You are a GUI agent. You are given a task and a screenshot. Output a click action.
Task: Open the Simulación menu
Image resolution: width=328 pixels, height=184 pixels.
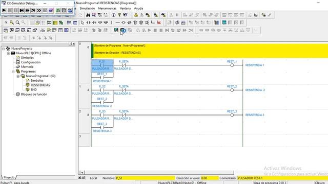tap(87, 8)
